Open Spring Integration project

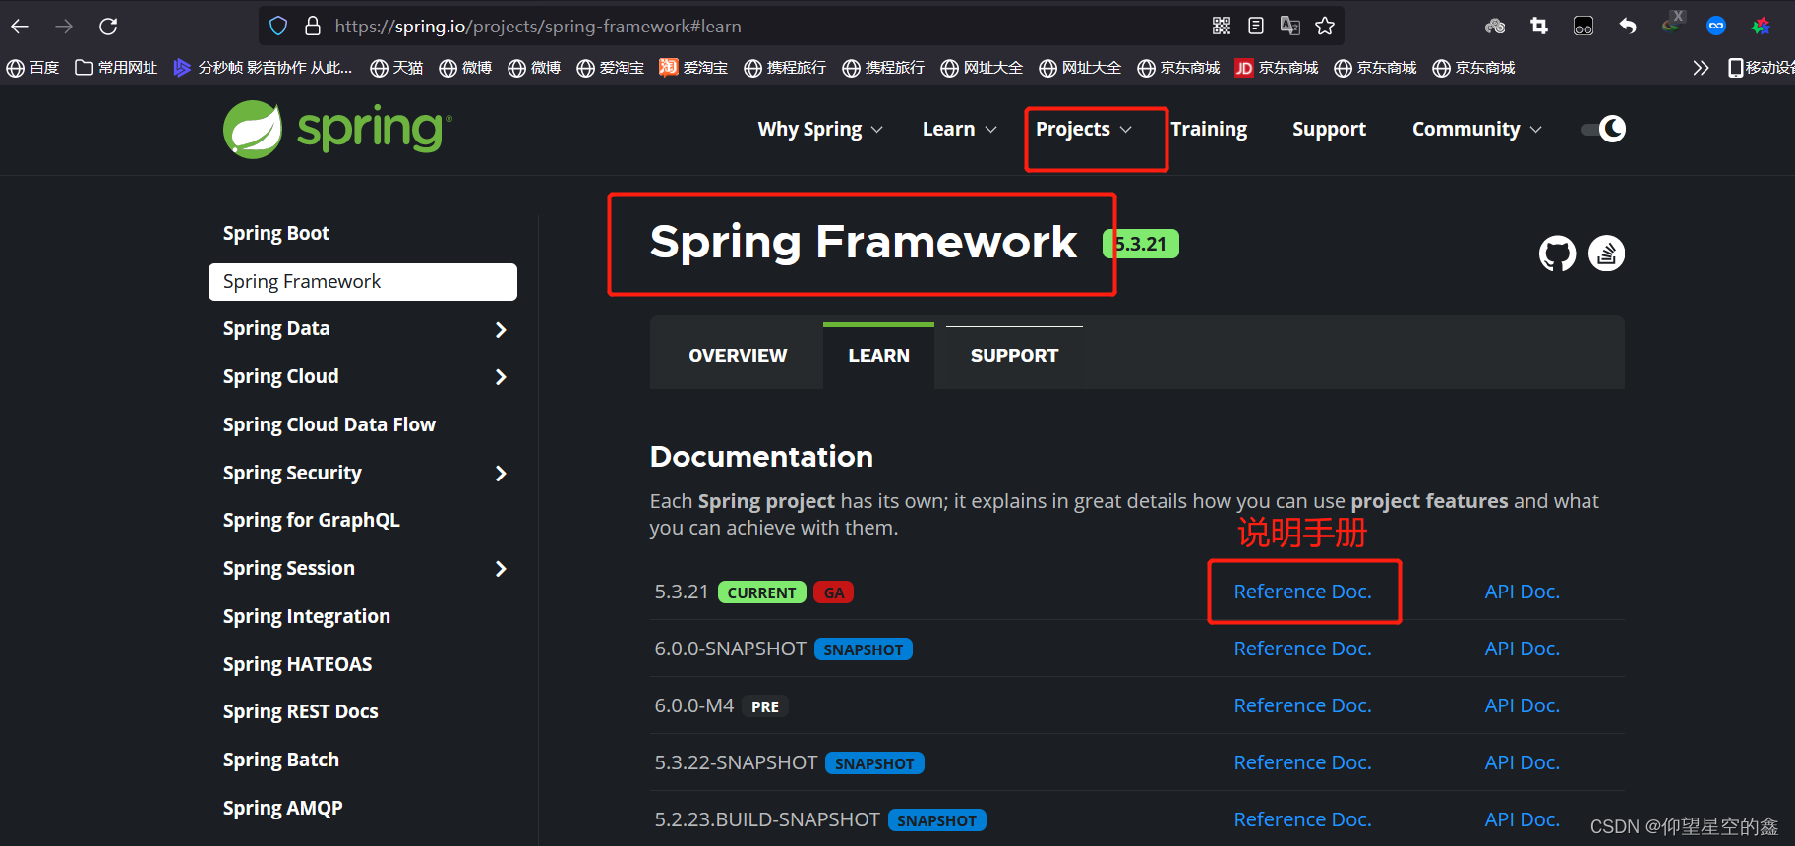(306, 616)
